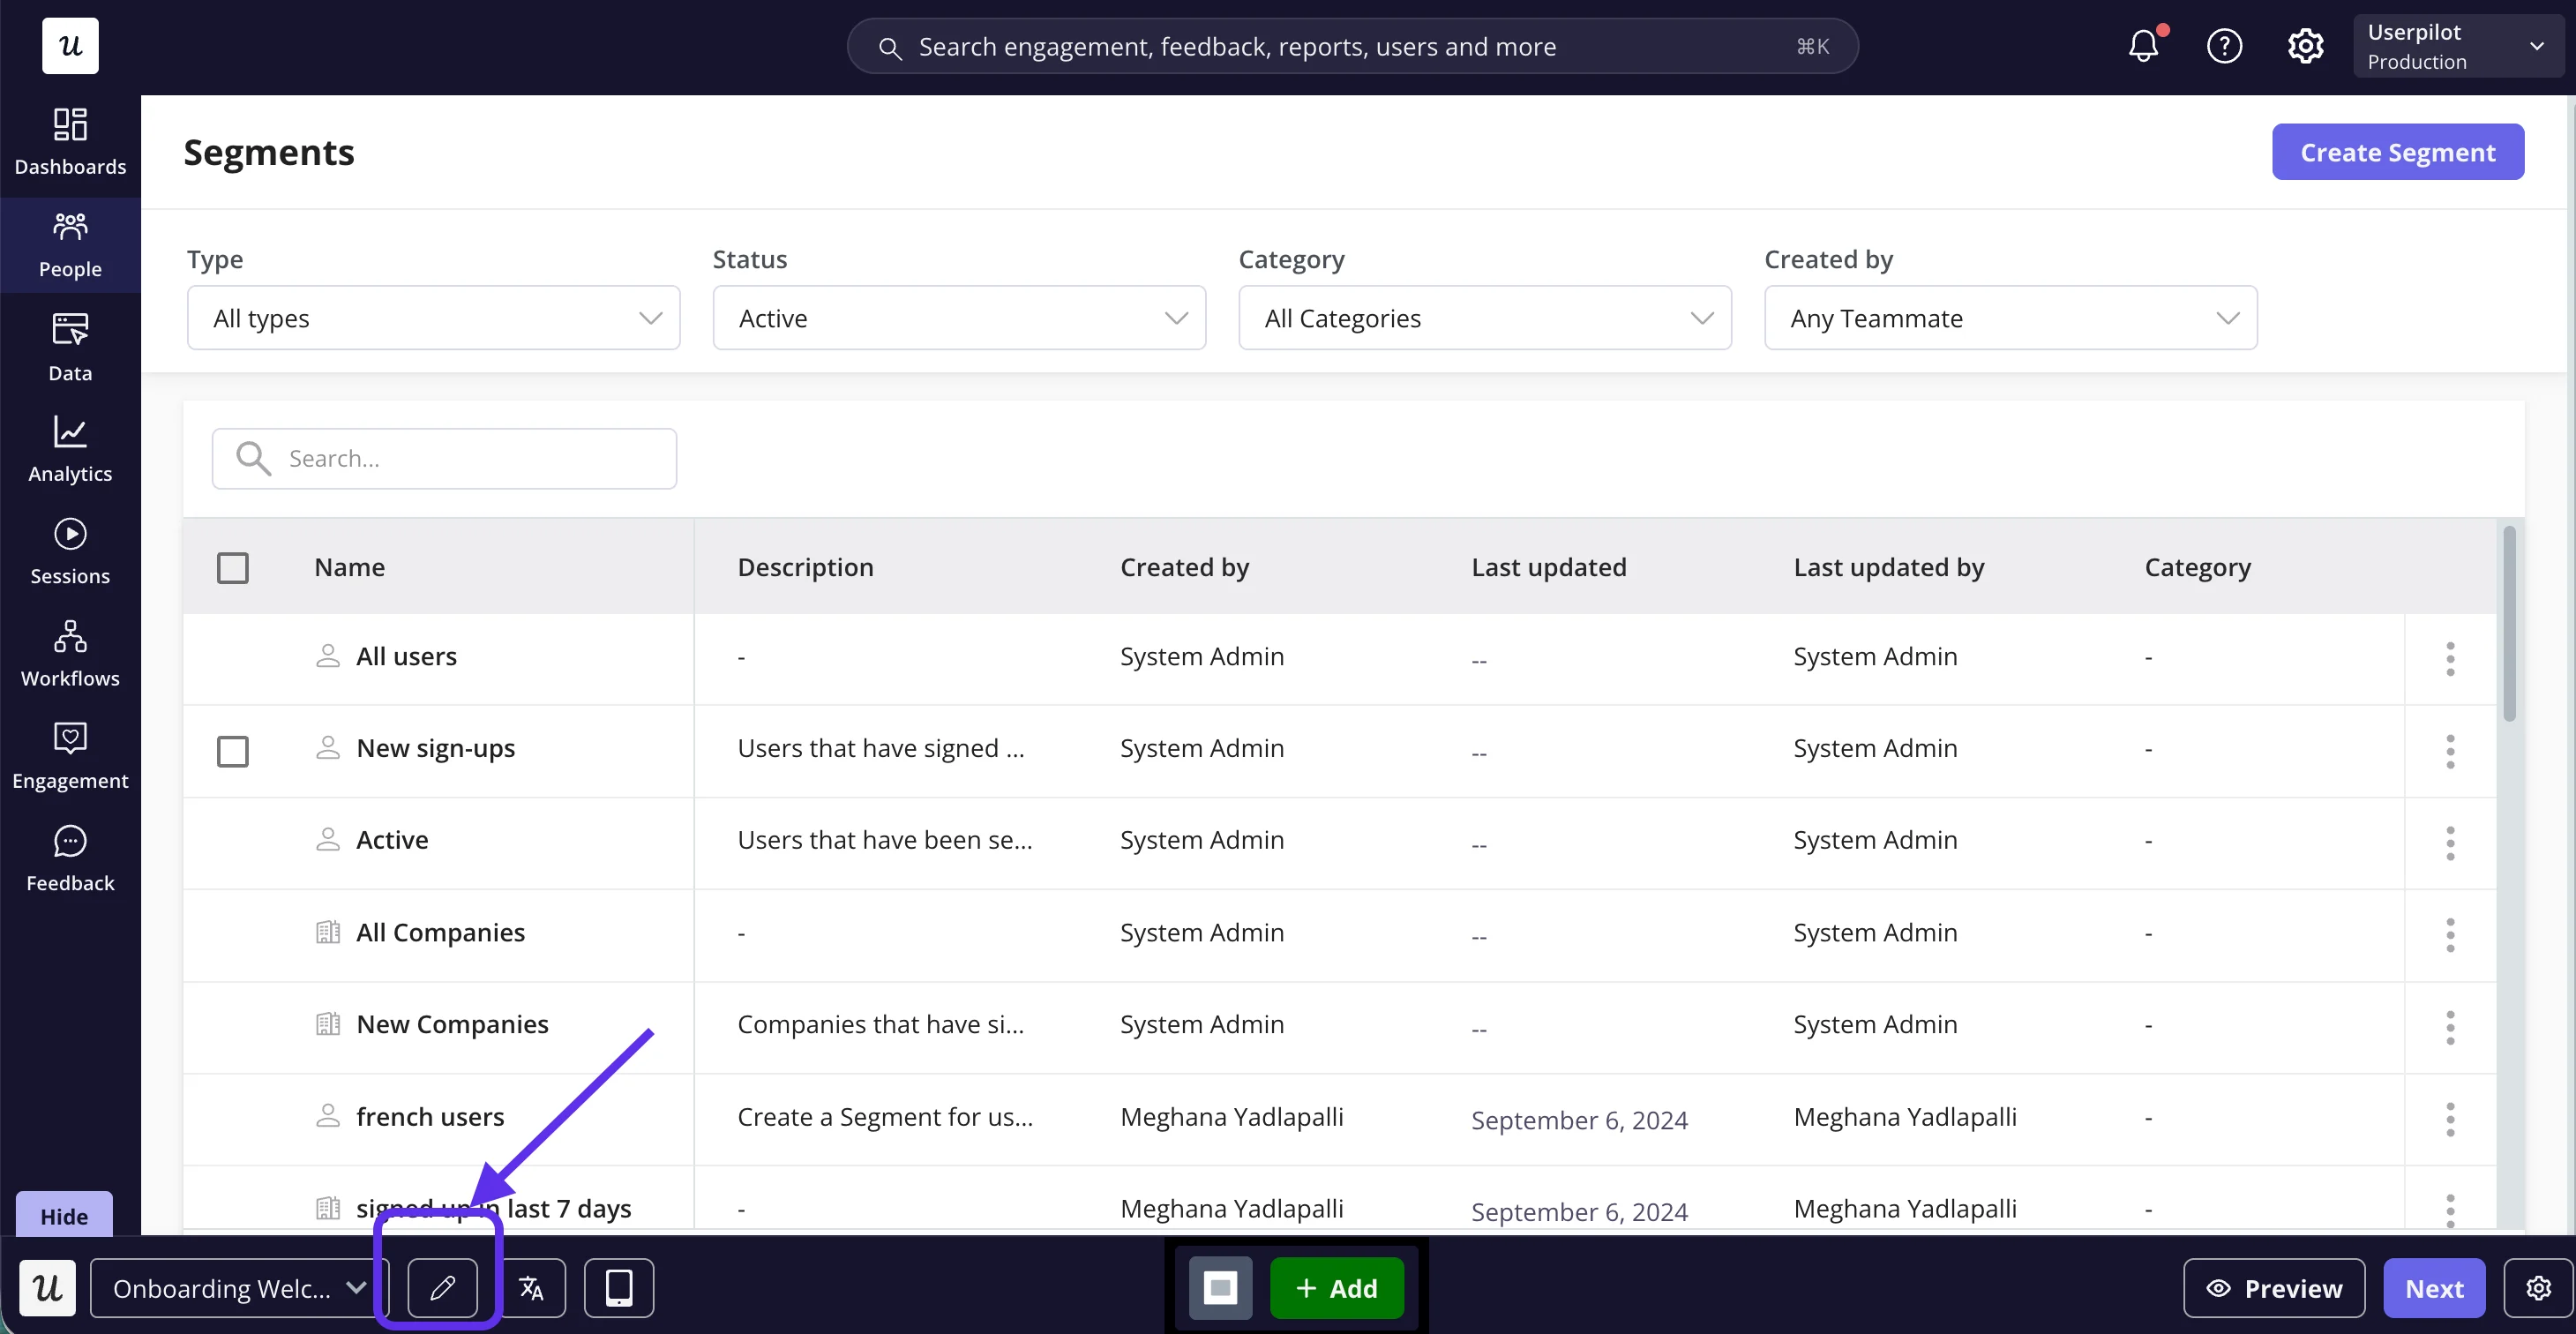2576x1334 pixels.
Task: Open the Active segment row name
Action: [x=392, y=840]
